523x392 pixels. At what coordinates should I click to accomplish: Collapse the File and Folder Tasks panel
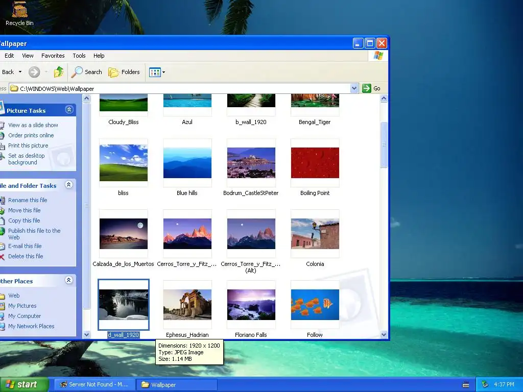point(69,185)
